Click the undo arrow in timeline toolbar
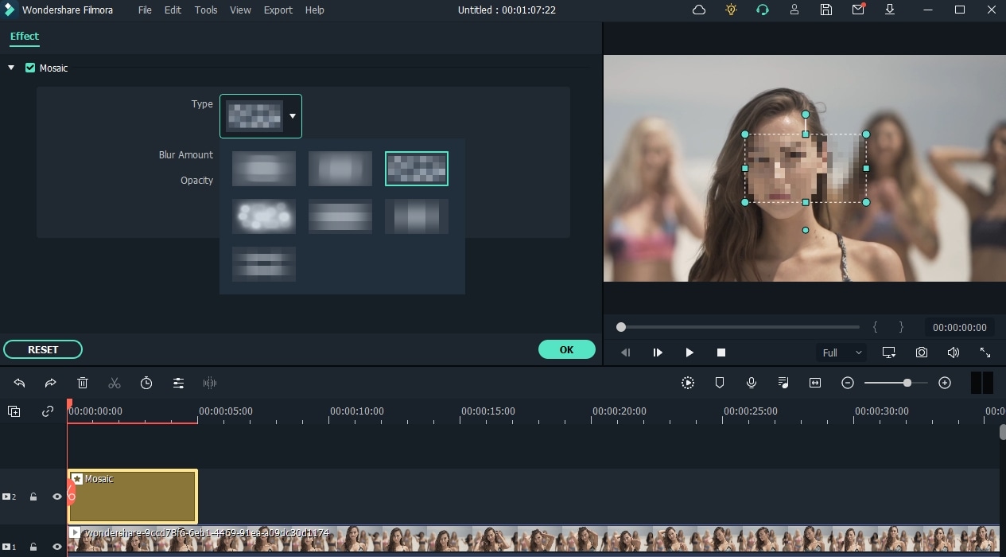Viewport: 1006px width, 557px height. (x=19, y=383)
